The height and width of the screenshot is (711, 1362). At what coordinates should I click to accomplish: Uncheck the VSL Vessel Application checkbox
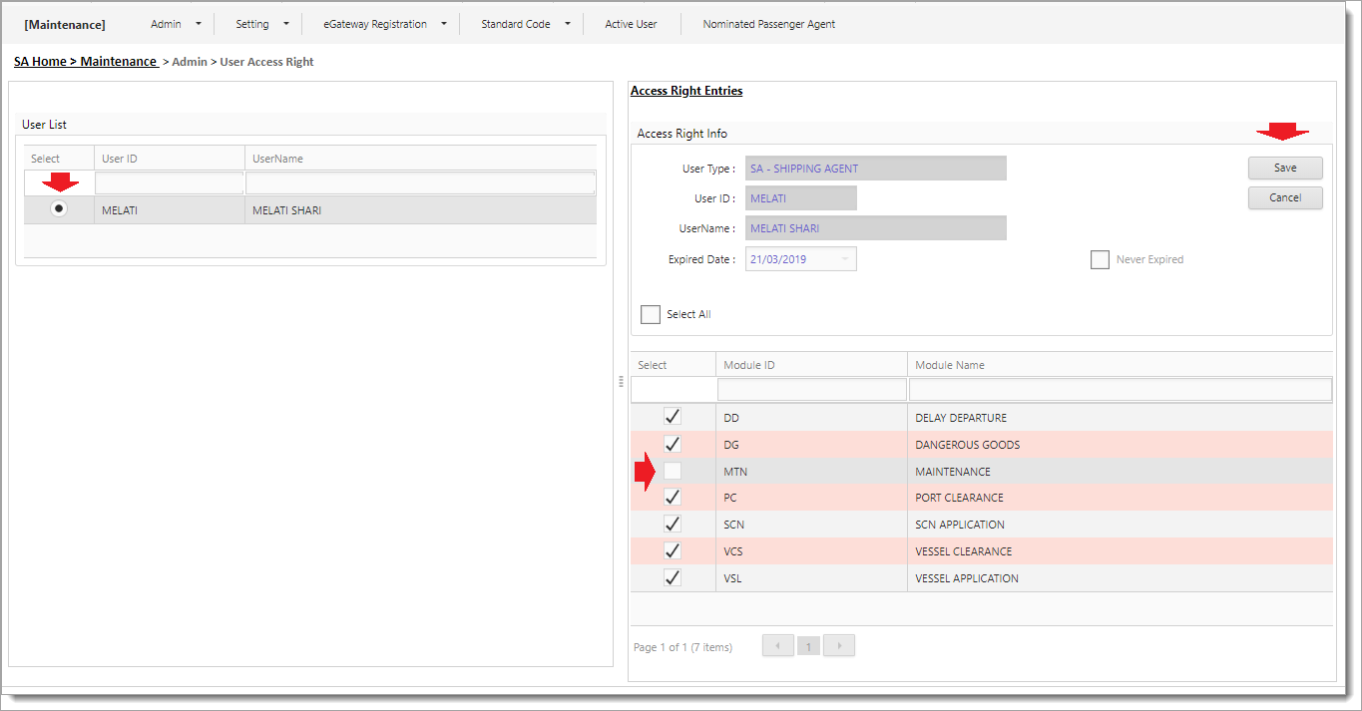coord(673,577)
